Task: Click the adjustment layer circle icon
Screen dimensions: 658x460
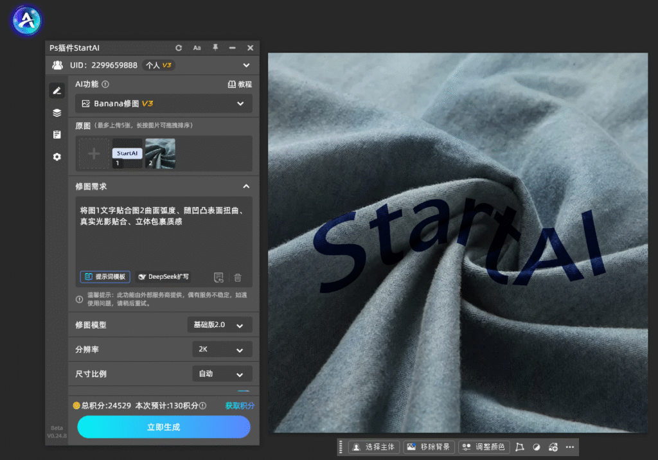Action: coord(537,447)
